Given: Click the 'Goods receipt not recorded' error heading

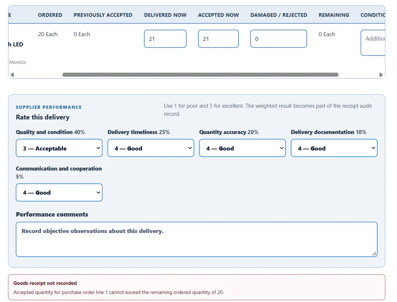Looking at the screenshot, I should 45,283.
